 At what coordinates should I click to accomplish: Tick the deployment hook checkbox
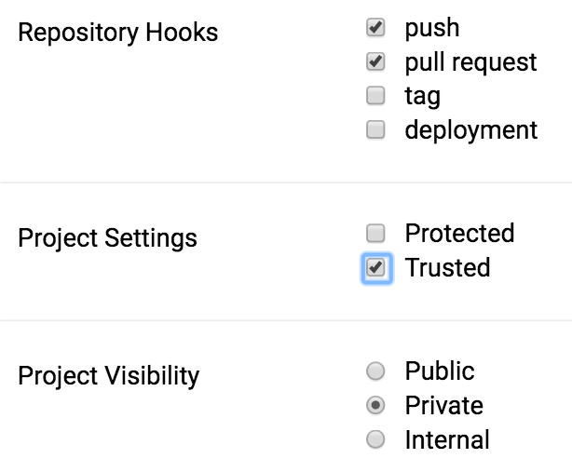coord(375,129)
